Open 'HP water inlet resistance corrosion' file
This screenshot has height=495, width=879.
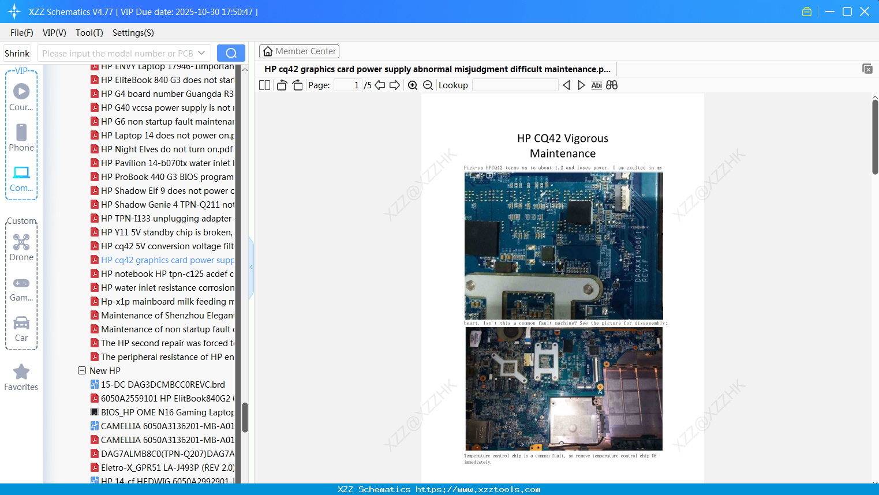point(163,288)
